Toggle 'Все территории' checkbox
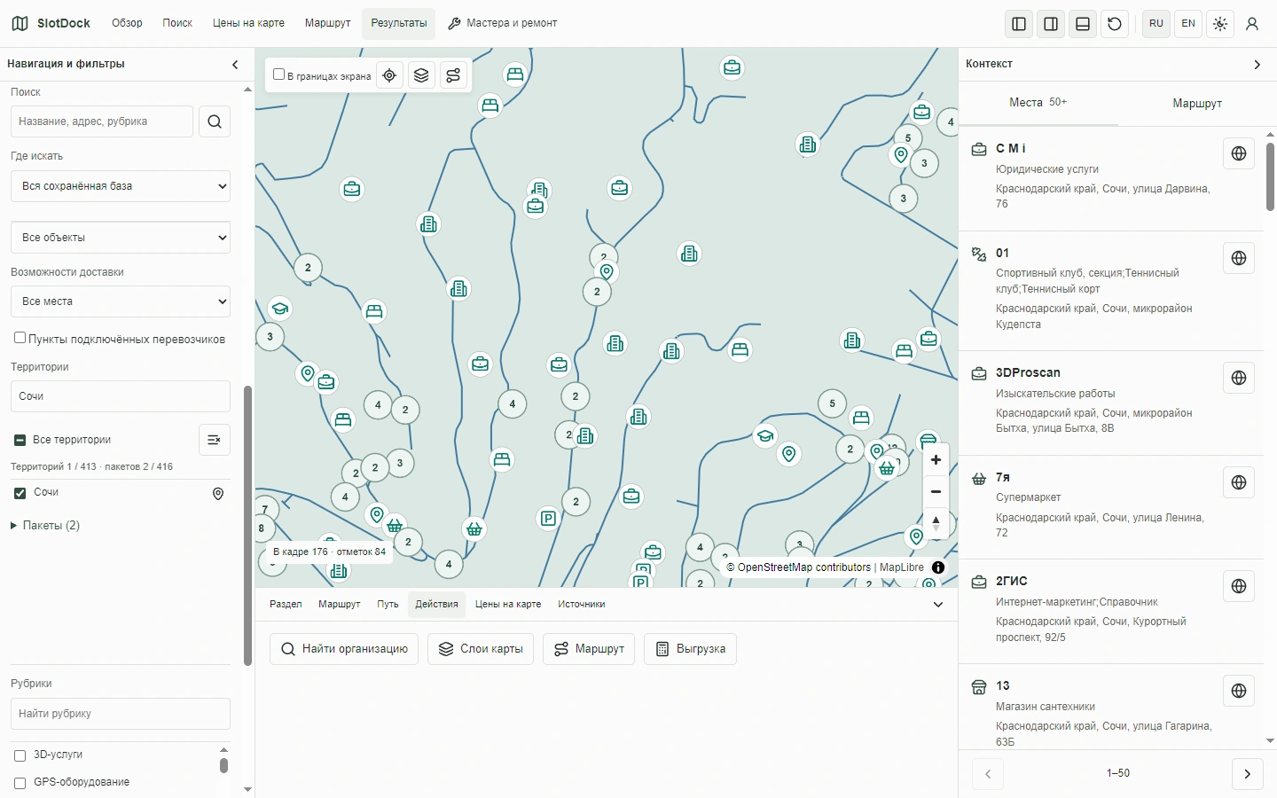Screen dimensions: 1277x798 [x=20, y=440]
